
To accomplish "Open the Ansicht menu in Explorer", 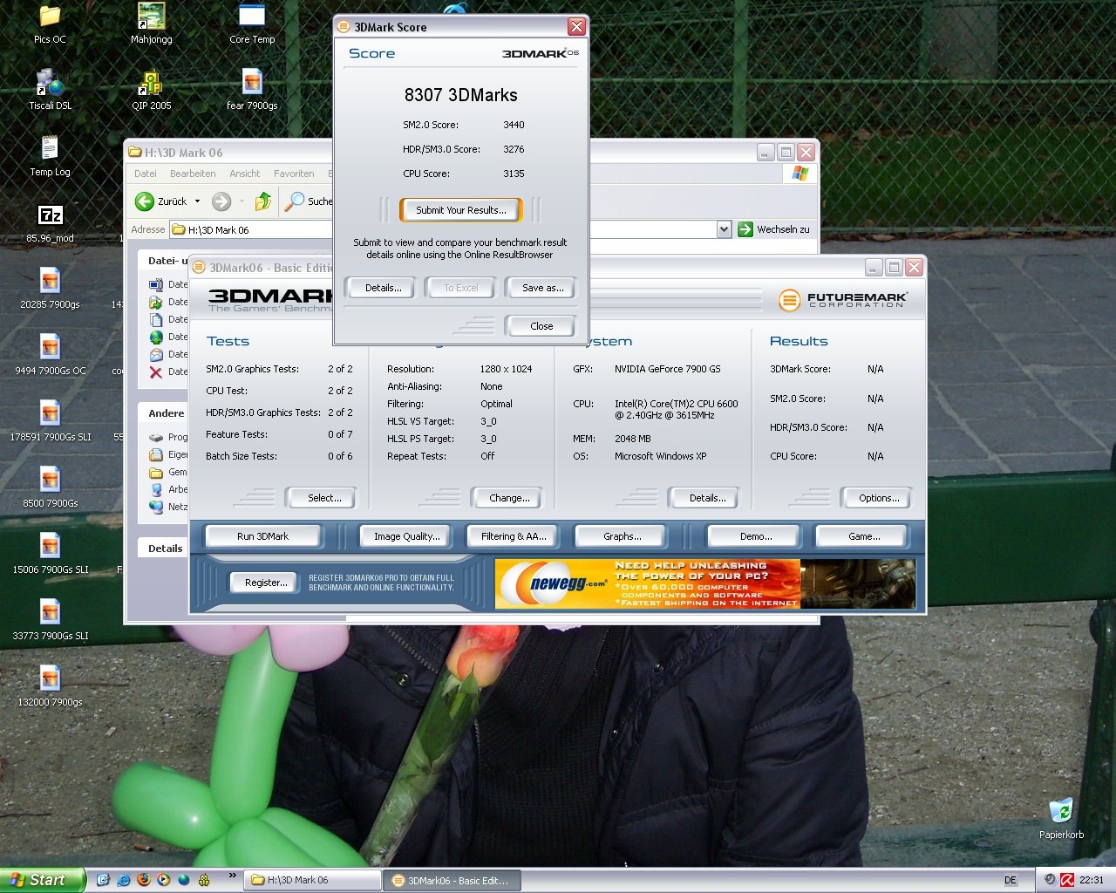I will click(245, 174).
